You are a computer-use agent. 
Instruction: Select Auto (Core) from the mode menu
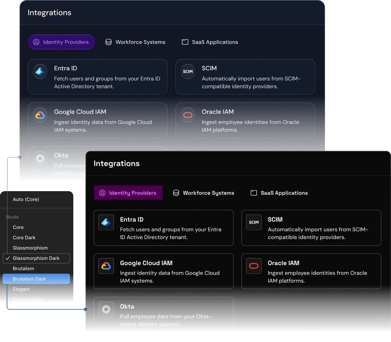pyautogui.click(x=26, y=199)
